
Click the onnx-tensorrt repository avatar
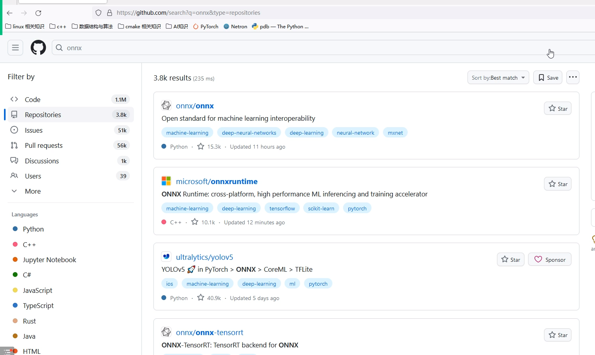tap(166, 332)
